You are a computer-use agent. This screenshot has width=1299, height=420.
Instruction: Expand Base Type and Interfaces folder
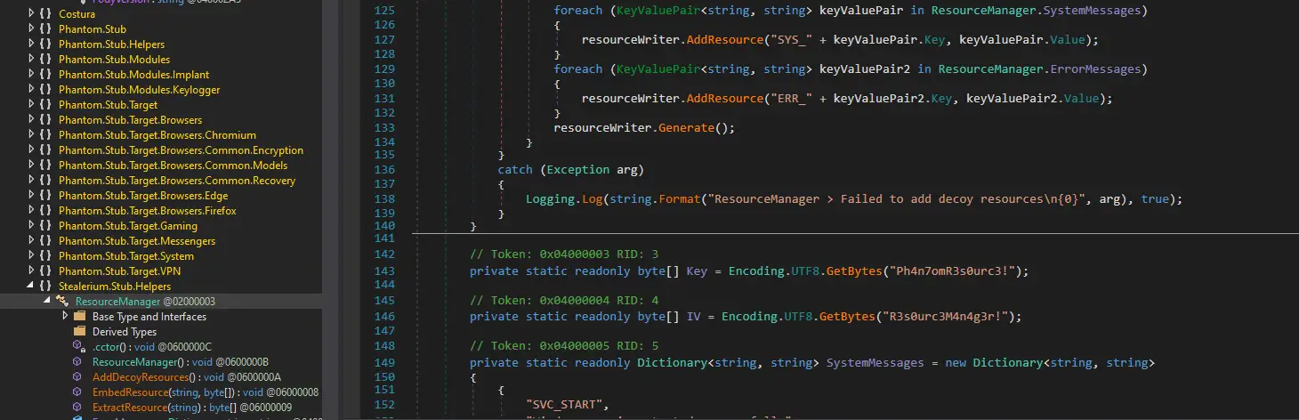[x=65, y=317]
